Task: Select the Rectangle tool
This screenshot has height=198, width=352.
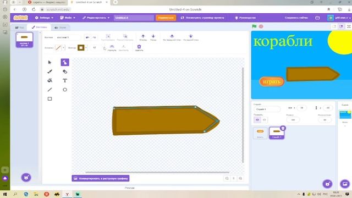Action: pos(50,99)
